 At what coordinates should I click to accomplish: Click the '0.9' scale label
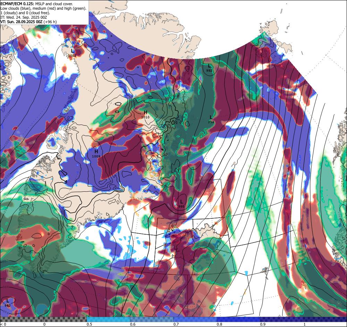coord(263,324)
